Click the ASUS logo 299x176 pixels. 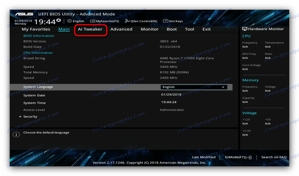pyautogui.click(x=24, y=14)
